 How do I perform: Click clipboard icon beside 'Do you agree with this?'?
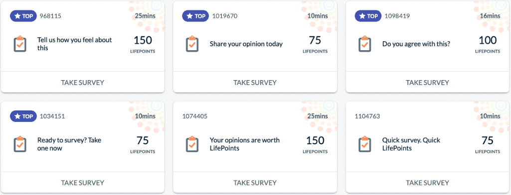point(364,44)
